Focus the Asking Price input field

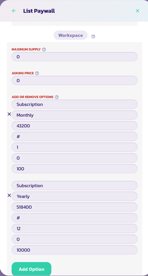pyautogui.click(x=75, y=80)
